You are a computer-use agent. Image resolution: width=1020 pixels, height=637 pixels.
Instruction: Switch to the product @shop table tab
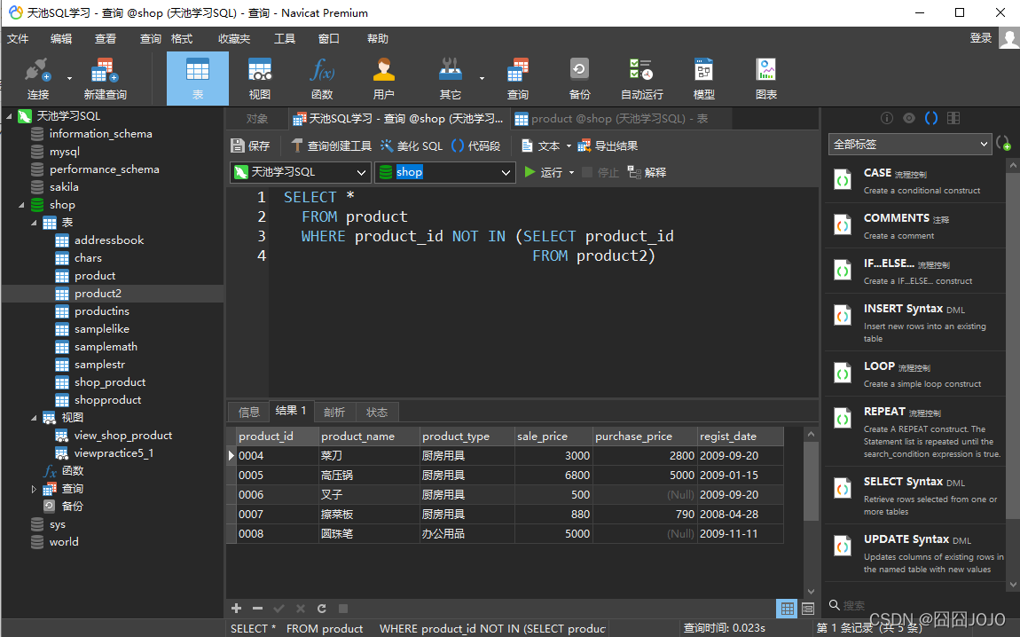click(x=620, y=119)
